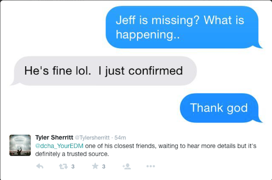The width and height of the screenshot is (272, 180).
Task: Click the favorite count beside the star
Action: (x=103, y=166)
